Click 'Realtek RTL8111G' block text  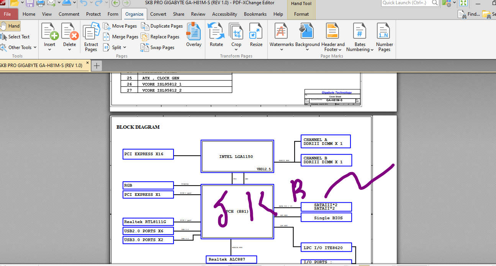click(145, 222)
